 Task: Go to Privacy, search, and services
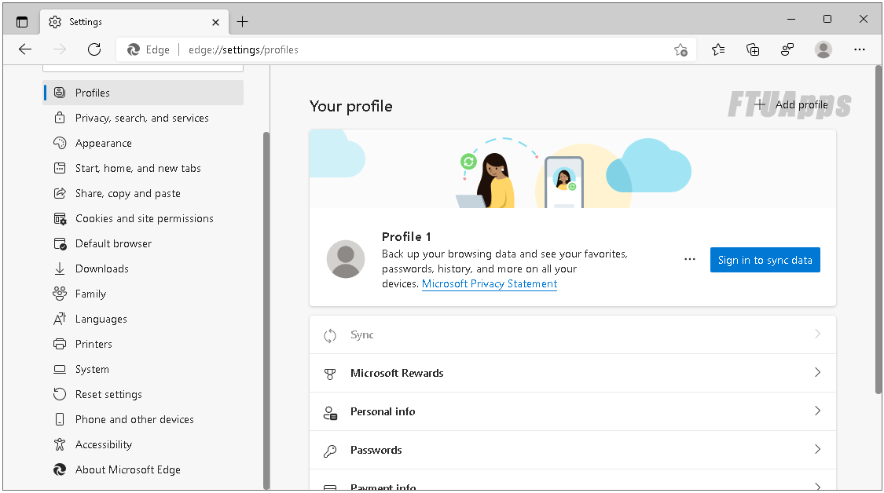coord(142,118)
